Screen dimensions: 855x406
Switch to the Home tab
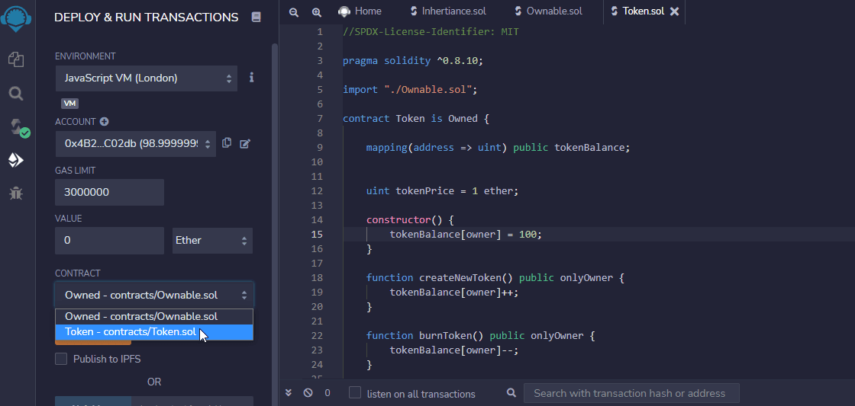pos(360,11)
